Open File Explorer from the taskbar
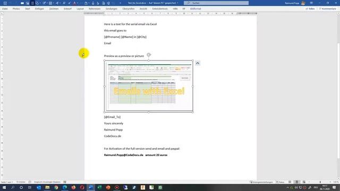Image resolution: width=340 pixels, height=191 pixels. pos(47,187)
